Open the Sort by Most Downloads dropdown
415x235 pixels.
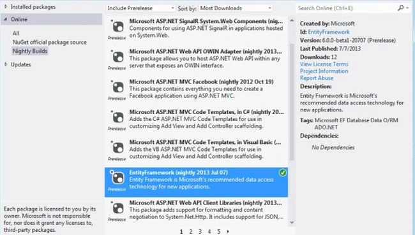tap(236, 8)
